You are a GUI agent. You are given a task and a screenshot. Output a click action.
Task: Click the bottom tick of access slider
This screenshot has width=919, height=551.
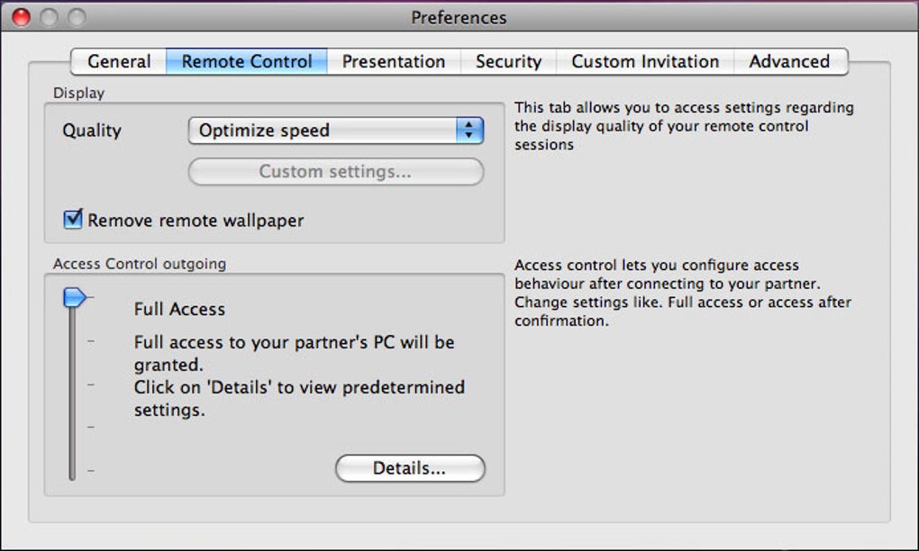[x=91, y=470]
